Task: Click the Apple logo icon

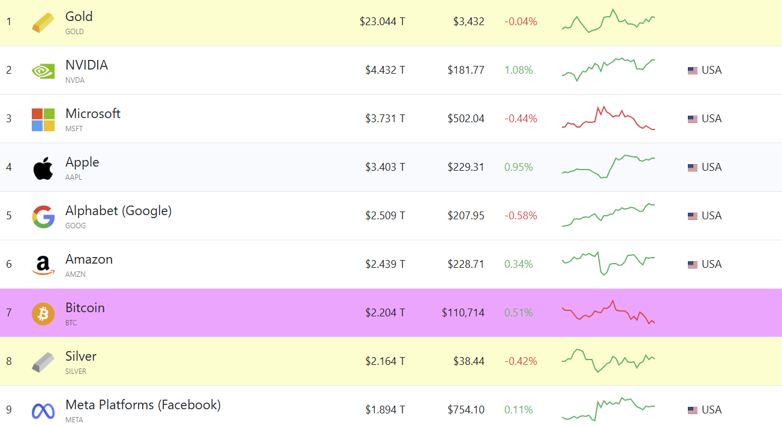Action: [x=43, y=168]
